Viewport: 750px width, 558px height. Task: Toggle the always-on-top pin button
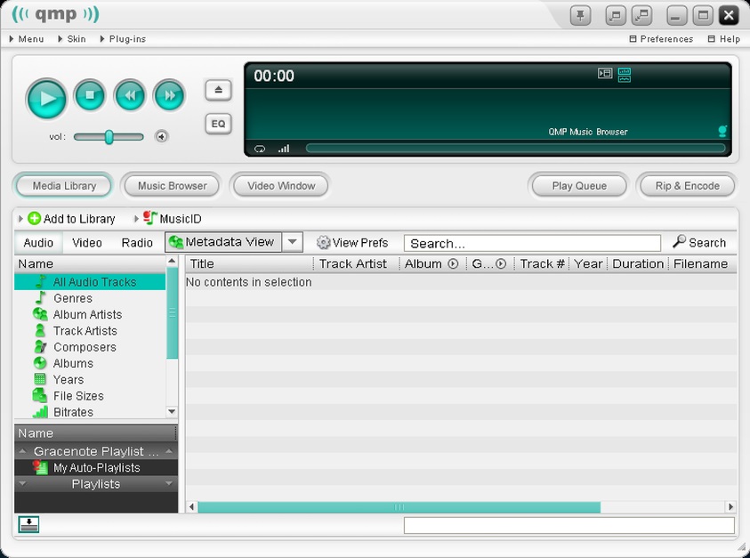tap(580, 16)
